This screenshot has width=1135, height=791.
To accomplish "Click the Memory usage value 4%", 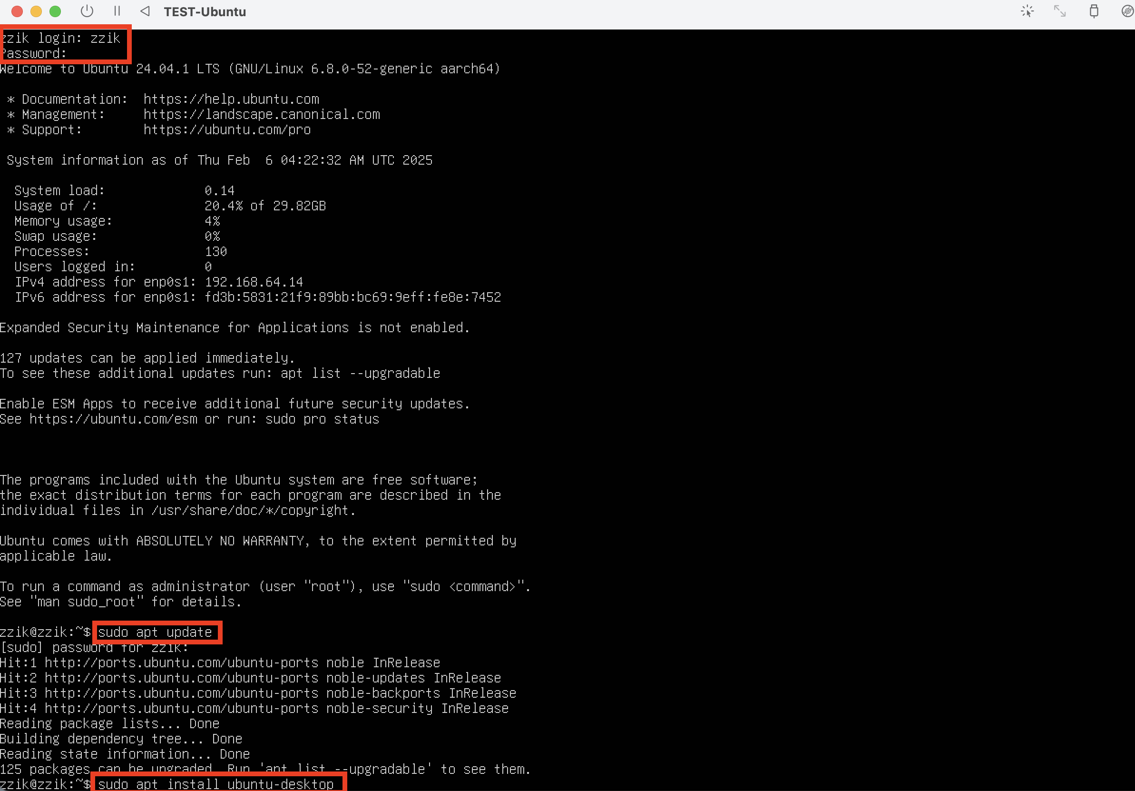I will pos(213,221).
